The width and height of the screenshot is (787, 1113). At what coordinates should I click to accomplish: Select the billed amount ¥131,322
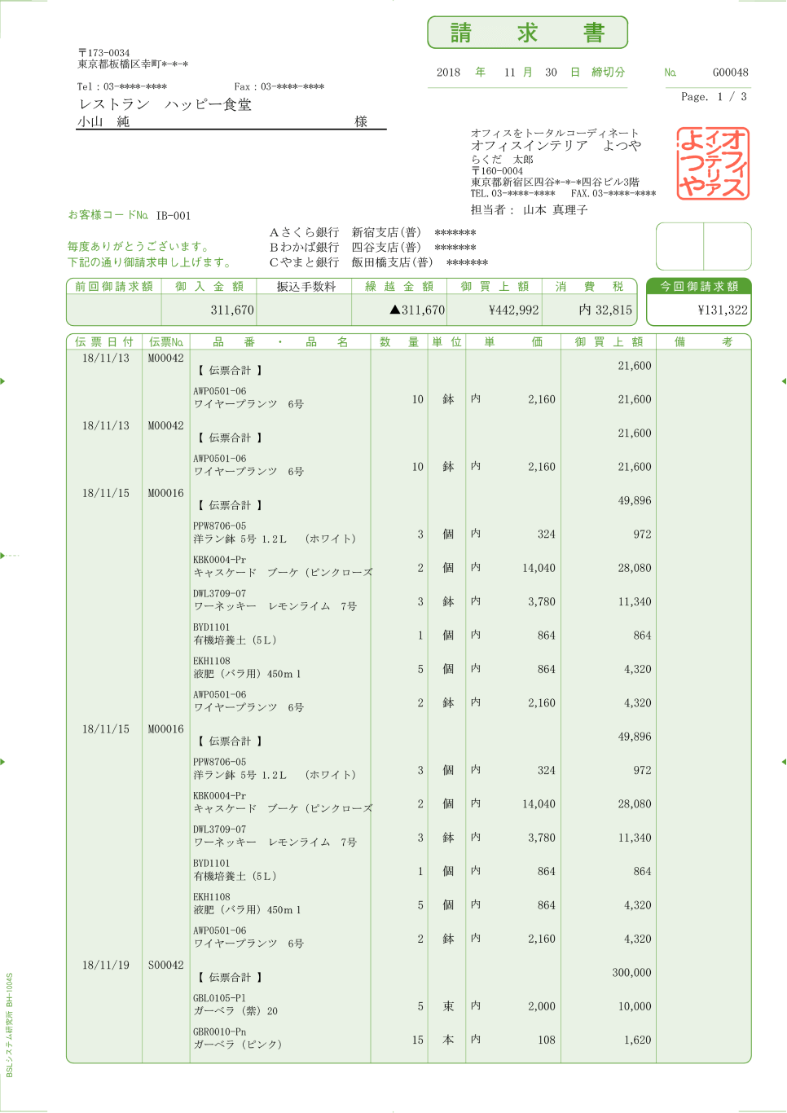click(723, 310)
